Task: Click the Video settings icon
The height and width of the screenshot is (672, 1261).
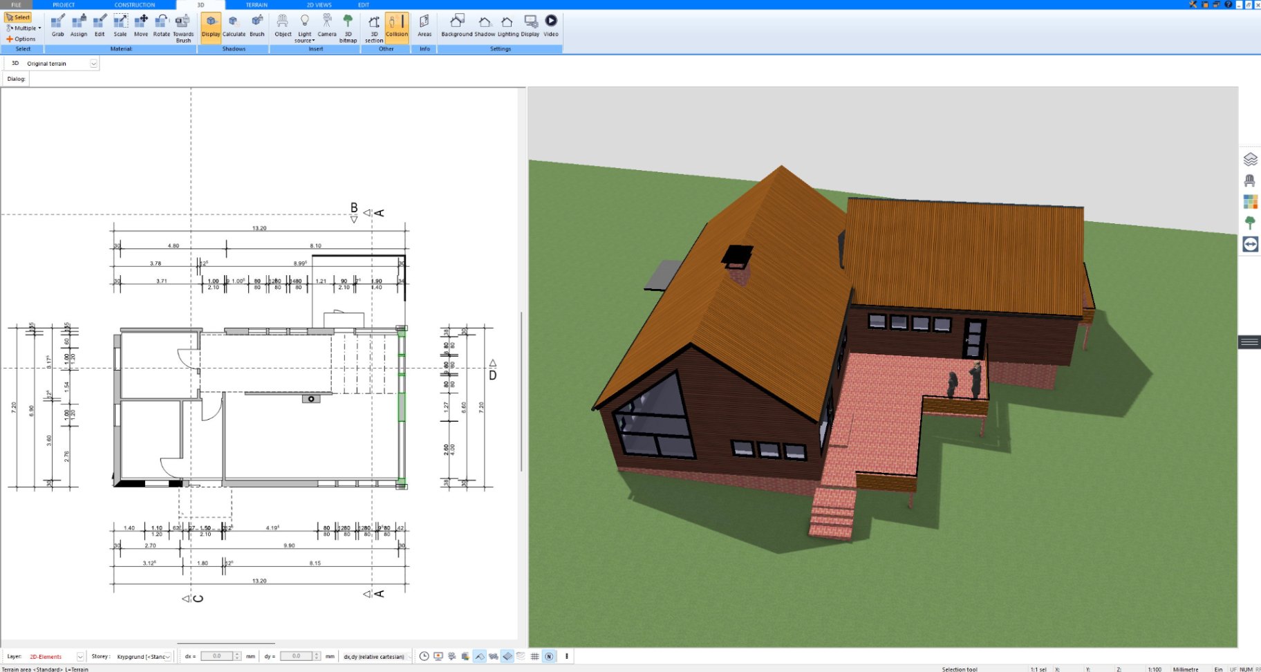Action: tap(551, 26)
